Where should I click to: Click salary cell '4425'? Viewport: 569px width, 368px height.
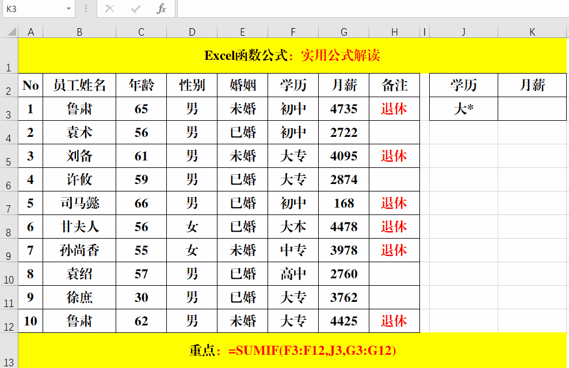(343, 321)
